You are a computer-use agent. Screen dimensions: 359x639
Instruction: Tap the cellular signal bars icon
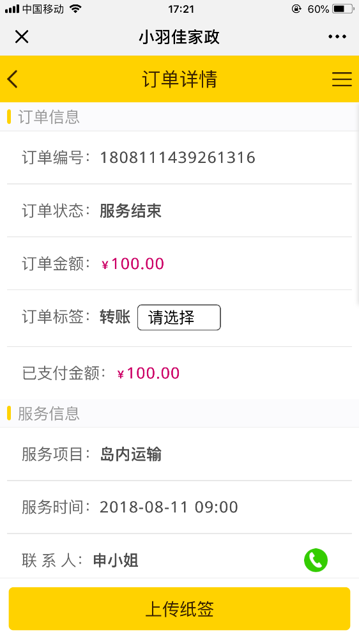[11, 8]
